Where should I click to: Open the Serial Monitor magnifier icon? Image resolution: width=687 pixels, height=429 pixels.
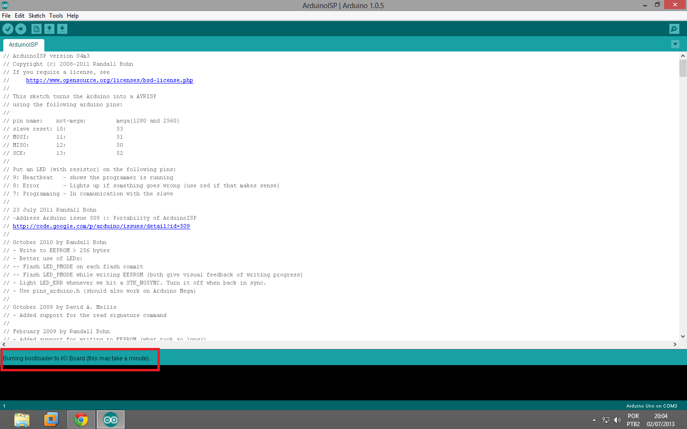[674, 29]
